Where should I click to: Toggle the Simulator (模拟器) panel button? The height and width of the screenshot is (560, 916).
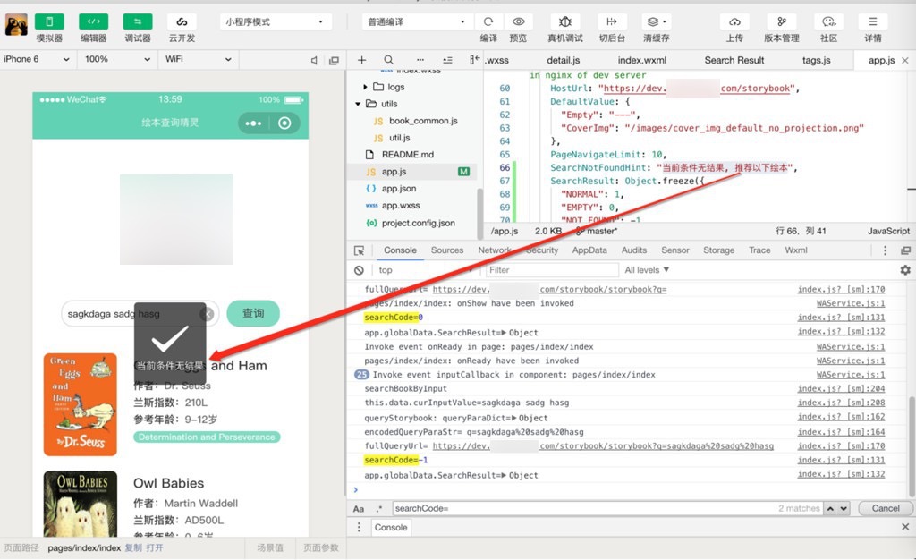point(49,22)
